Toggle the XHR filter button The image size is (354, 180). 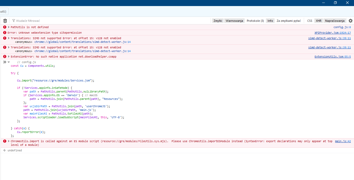click(x=319, y=21)
